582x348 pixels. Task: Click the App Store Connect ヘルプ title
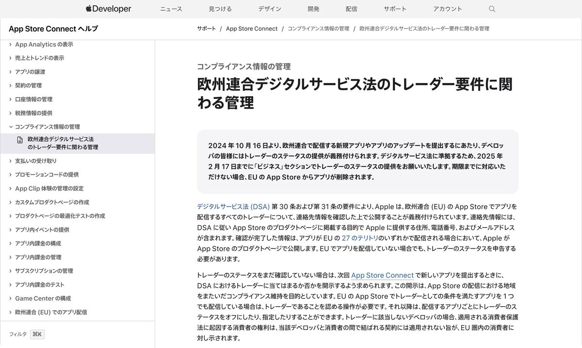point(53,29)
